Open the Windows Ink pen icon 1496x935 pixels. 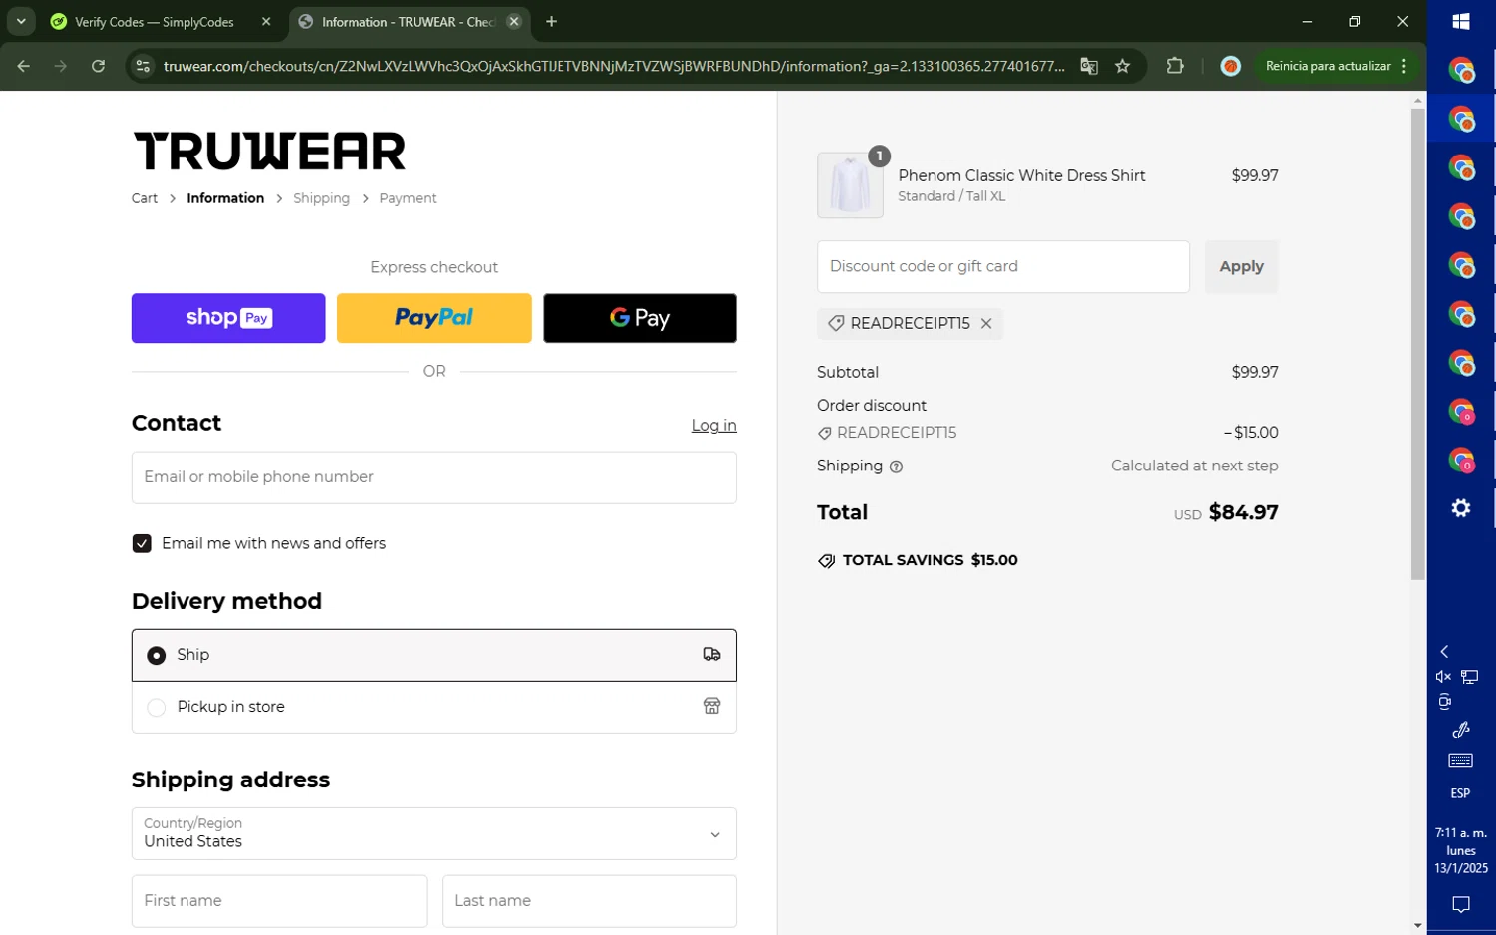1461,730
